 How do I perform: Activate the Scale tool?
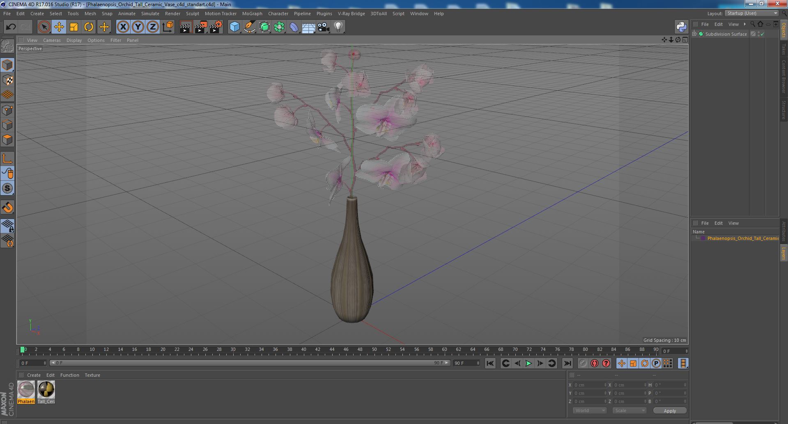(74, 27)
